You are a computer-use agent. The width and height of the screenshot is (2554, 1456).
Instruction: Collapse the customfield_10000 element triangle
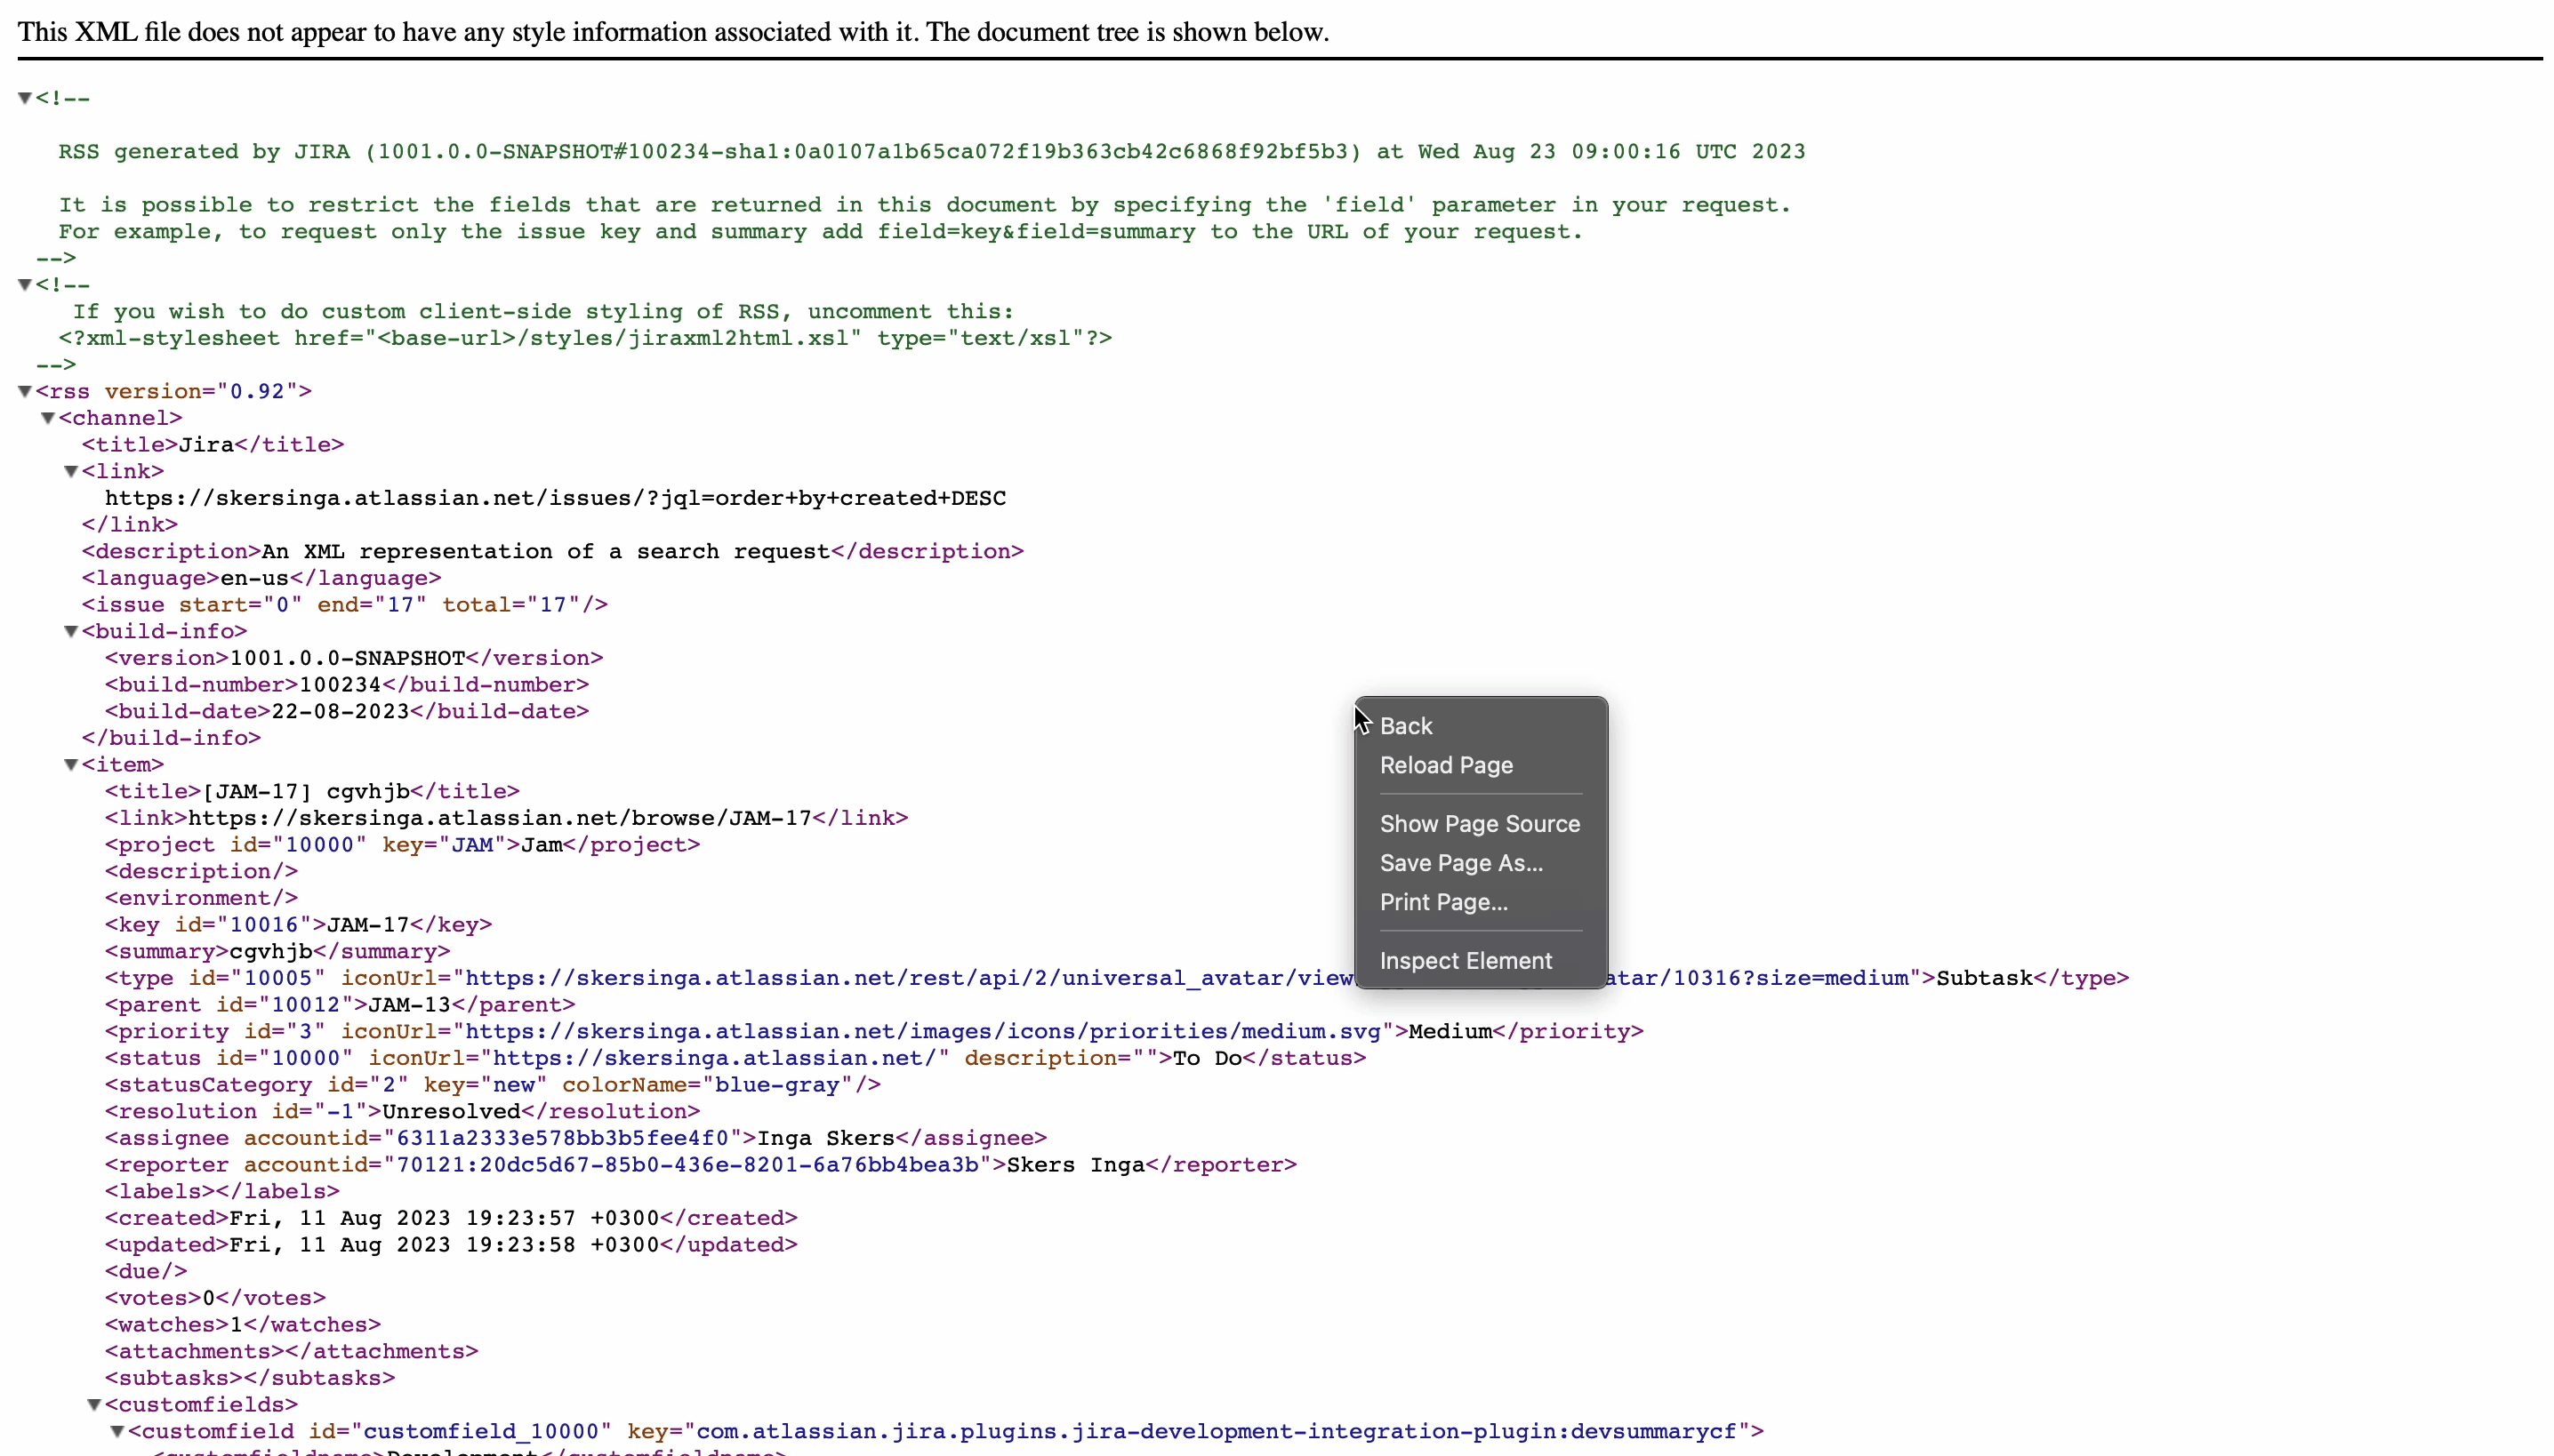[117, 1432]
